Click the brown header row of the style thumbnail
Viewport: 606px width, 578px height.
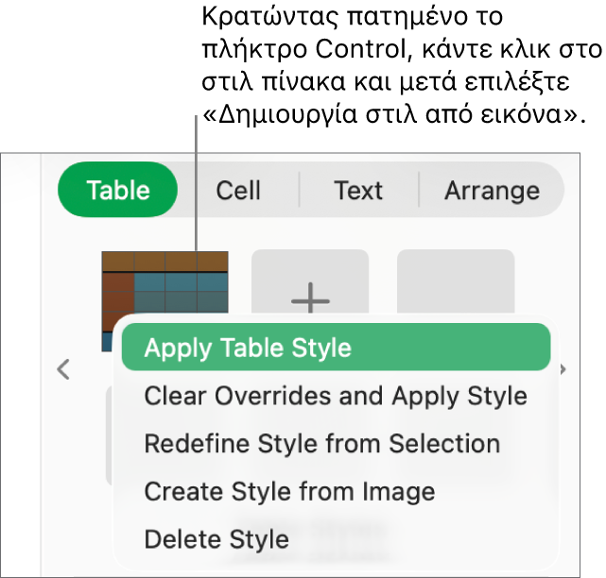164,261
